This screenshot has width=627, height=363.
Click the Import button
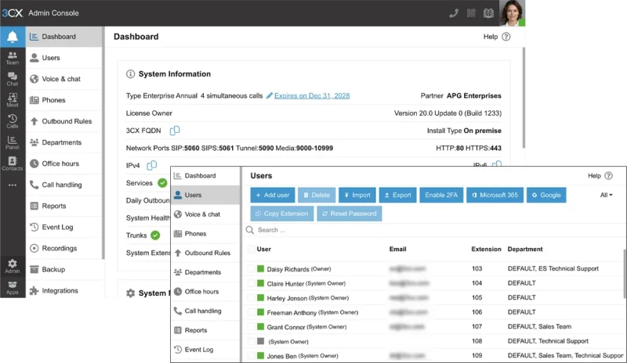[357, 196]
